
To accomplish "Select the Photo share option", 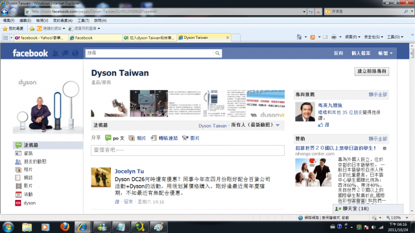I will [137, 138].
